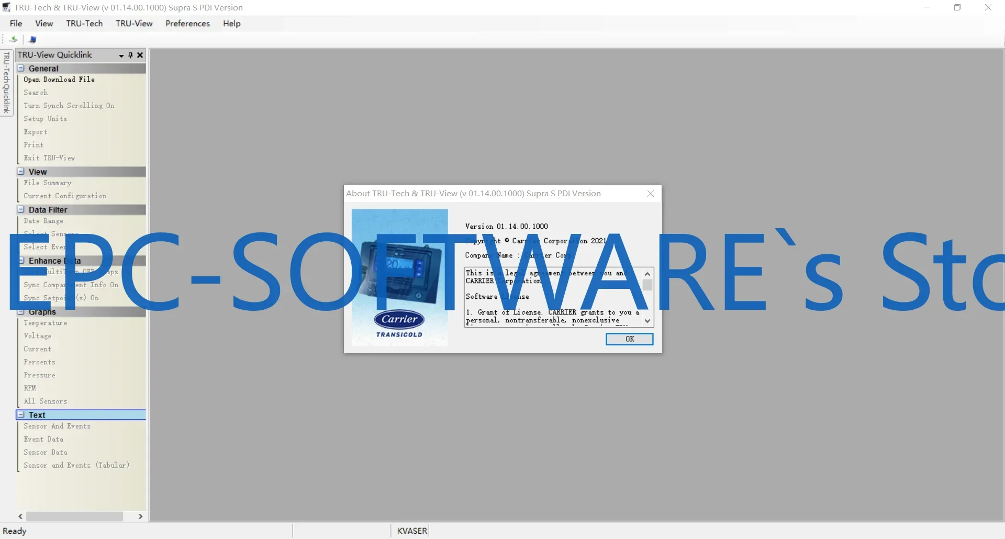Click the blue laptop toolbar icon

32,39
